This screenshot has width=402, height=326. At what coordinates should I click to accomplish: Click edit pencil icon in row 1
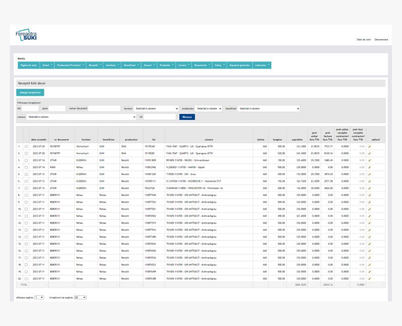(x=369, y=146)
